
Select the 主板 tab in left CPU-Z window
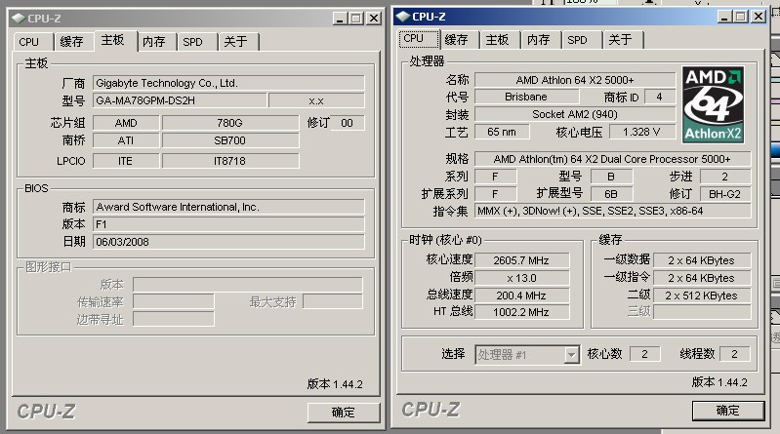pos(113,40)
